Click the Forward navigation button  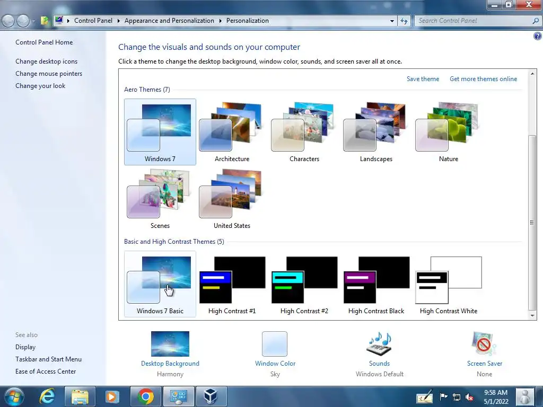pos(23,21)
